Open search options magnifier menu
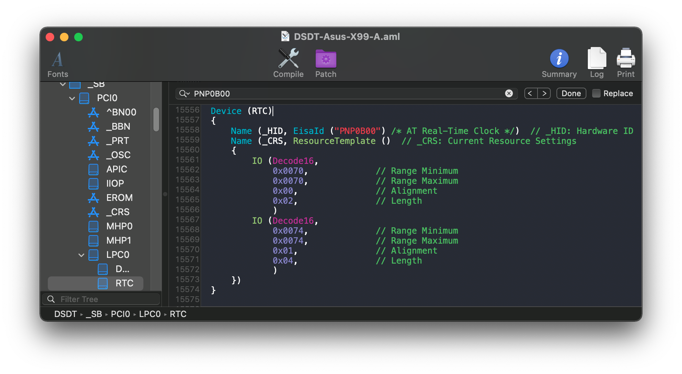 [184, 94]
